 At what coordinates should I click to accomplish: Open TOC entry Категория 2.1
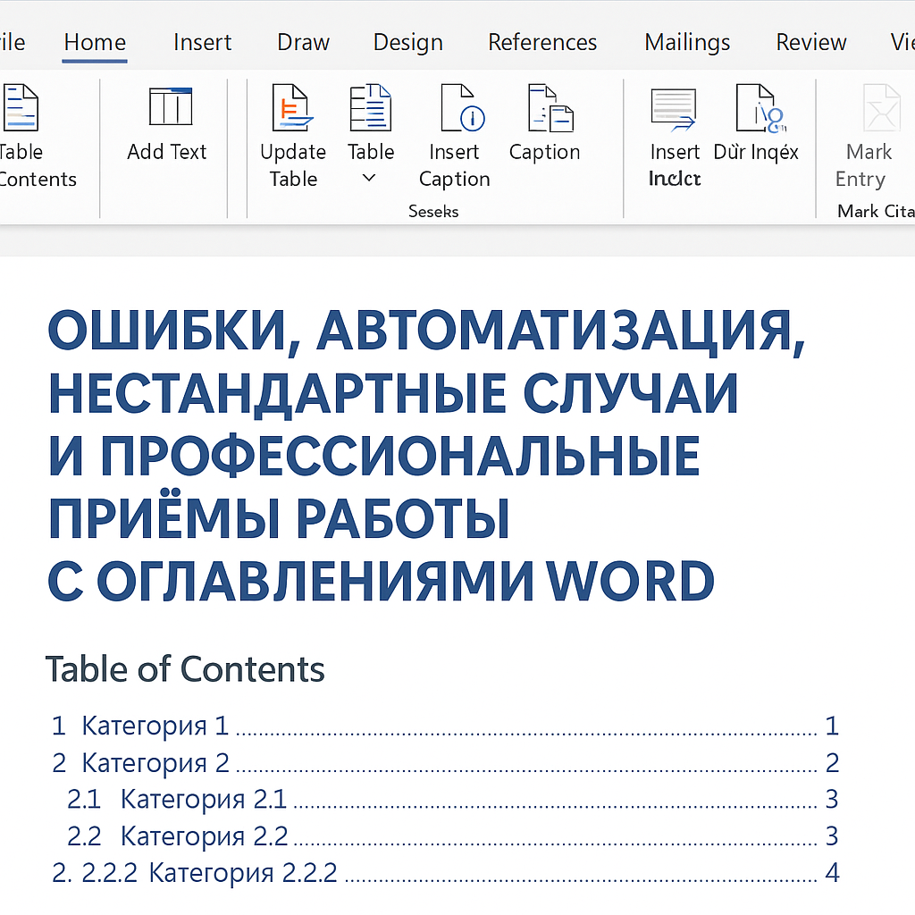tap(453, 800)
